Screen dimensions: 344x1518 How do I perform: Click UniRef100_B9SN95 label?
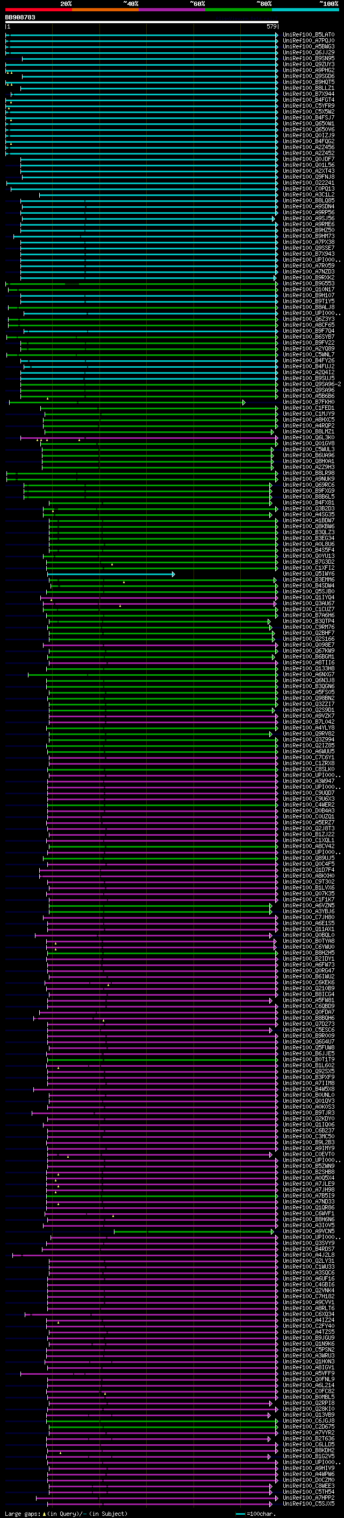click(x=309, y=58)
